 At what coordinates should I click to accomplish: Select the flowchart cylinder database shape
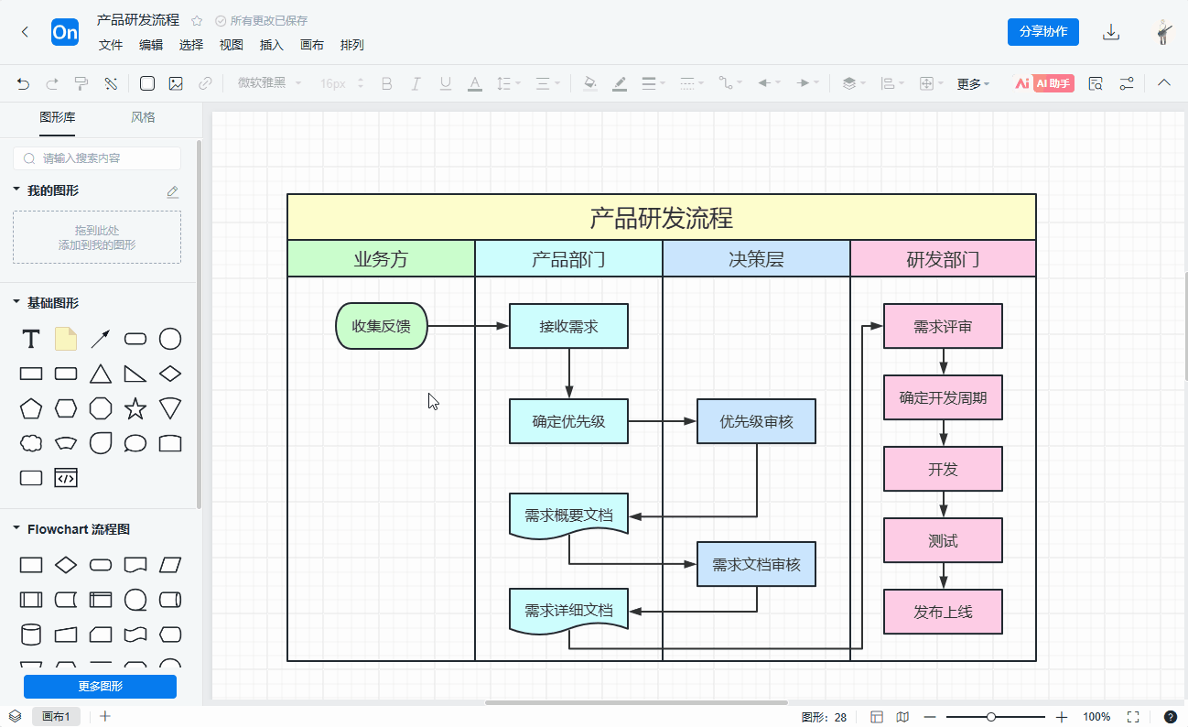click(31, 635)
